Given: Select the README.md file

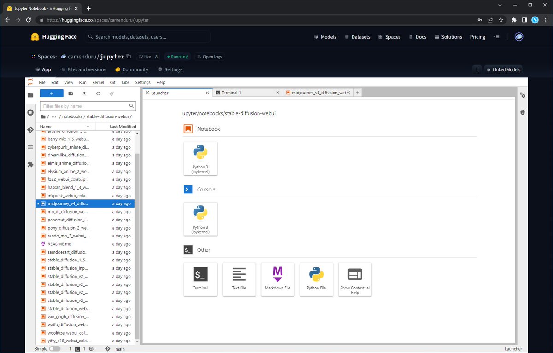Looking at the screenshot, I should (85, 244).
